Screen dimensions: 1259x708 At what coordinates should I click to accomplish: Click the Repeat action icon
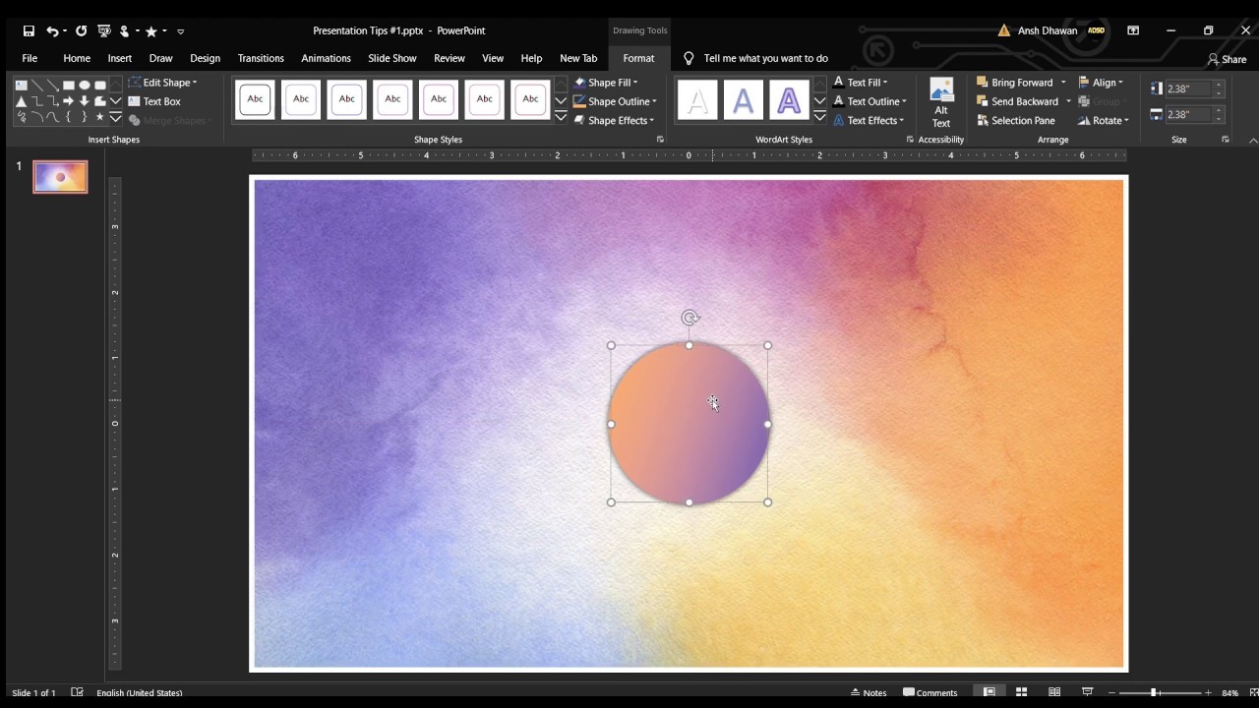[81, 31]
